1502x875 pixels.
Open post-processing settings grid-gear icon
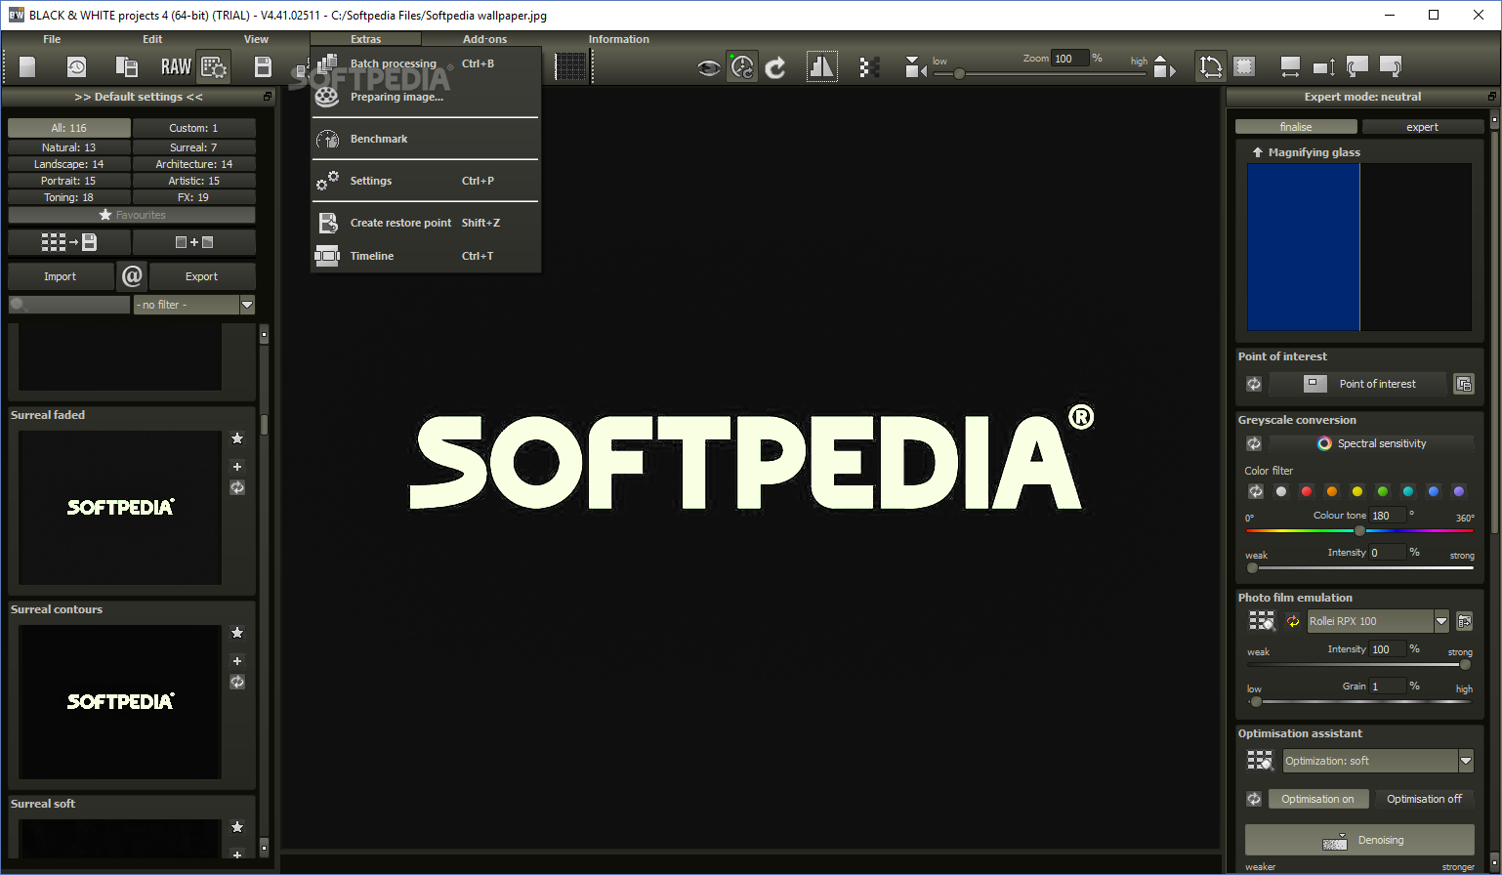click(214, 66)
